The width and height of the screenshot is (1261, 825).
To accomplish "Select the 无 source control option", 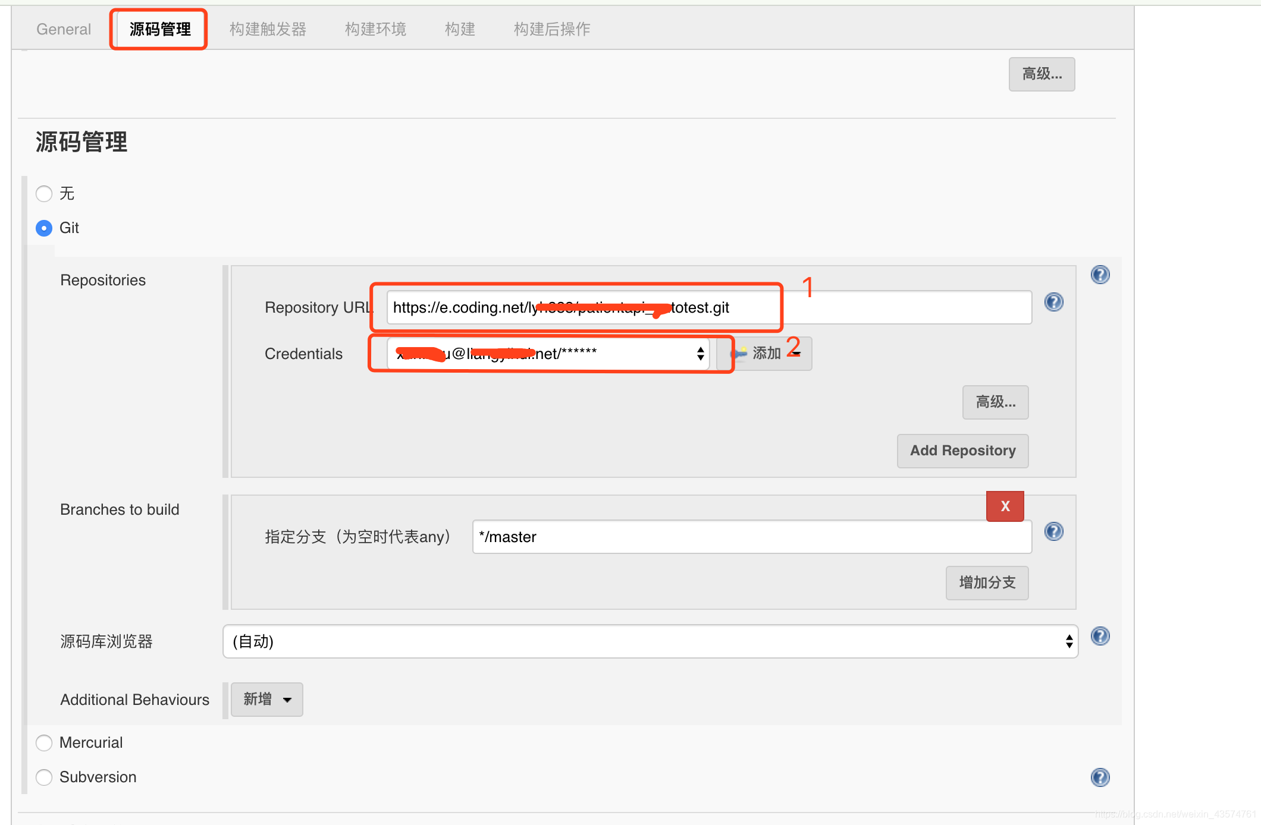I will click(x=44, y=194).
